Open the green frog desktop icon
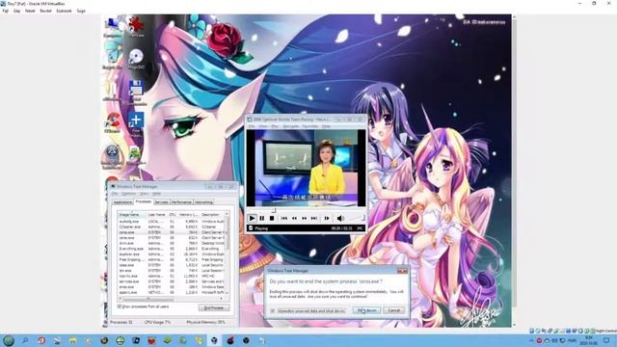This screenshot has width=617, height=347. pyautogui.click(x=136, y=155)
